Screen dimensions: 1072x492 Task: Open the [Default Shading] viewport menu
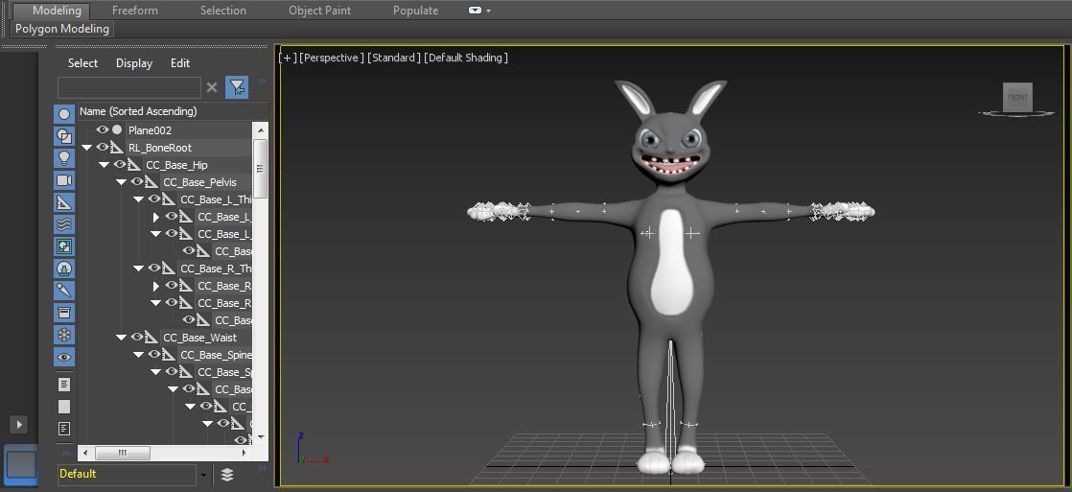tap(466, 58)
